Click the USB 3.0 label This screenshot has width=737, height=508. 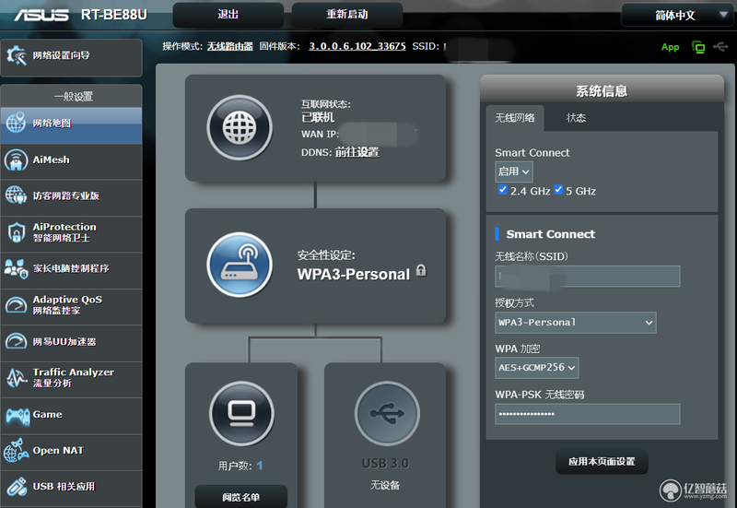pos(385,464)
